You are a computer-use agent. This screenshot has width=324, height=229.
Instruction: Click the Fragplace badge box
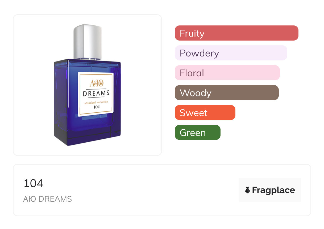pyautogui.click(x=270, y=190)
